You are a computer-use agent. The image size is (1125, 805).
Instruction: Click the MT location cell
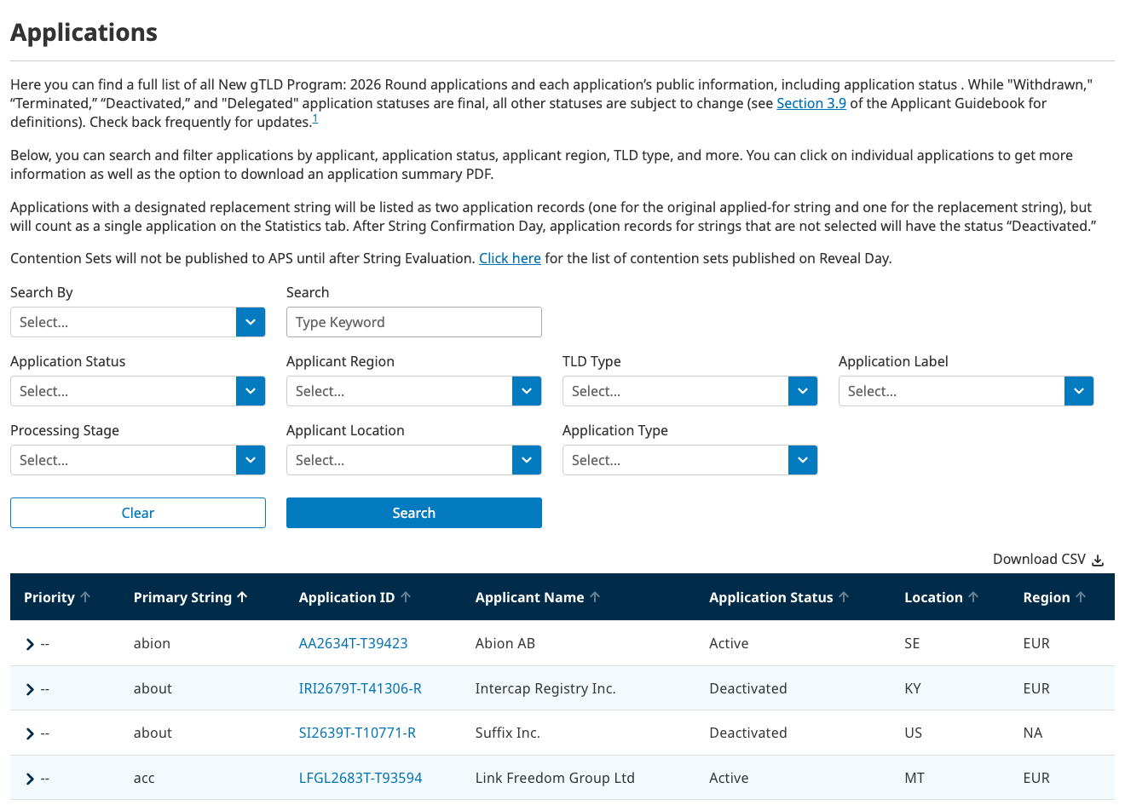click(x=914, y=778)
